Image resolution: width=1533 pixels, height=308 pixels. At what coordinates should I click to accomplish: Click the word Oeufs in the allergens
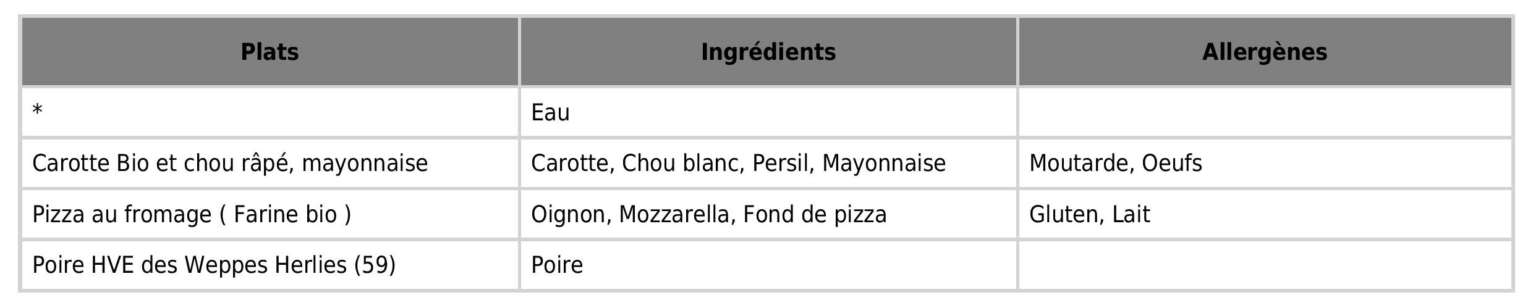(x=1171, y=164)
